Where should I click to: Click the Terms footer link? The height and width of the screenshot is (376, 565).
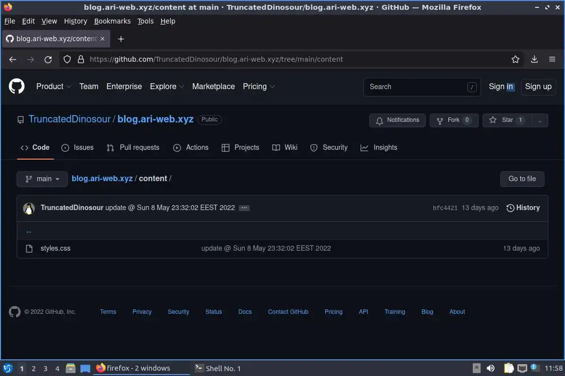pos(108,312)
